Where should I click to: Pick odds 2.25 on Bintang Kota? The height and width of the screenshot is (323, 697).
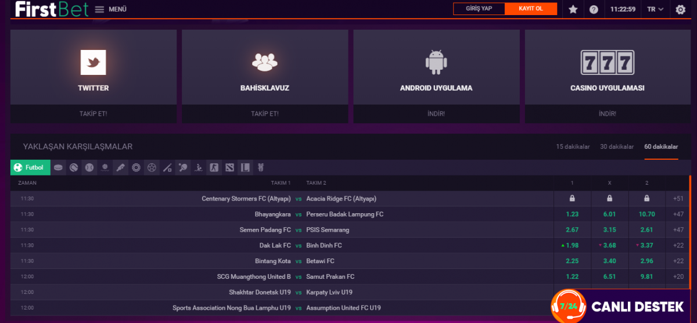tap(572, 261)
